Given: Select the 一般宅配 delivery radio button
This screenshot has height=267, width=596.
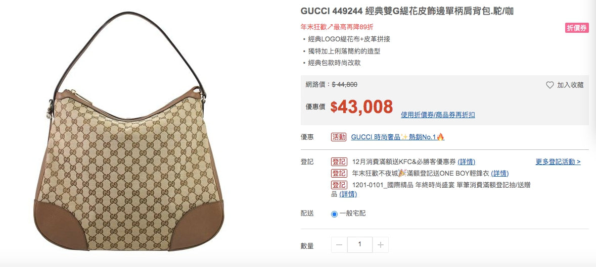Looking at the screenshot, I should tap(334, 215).
